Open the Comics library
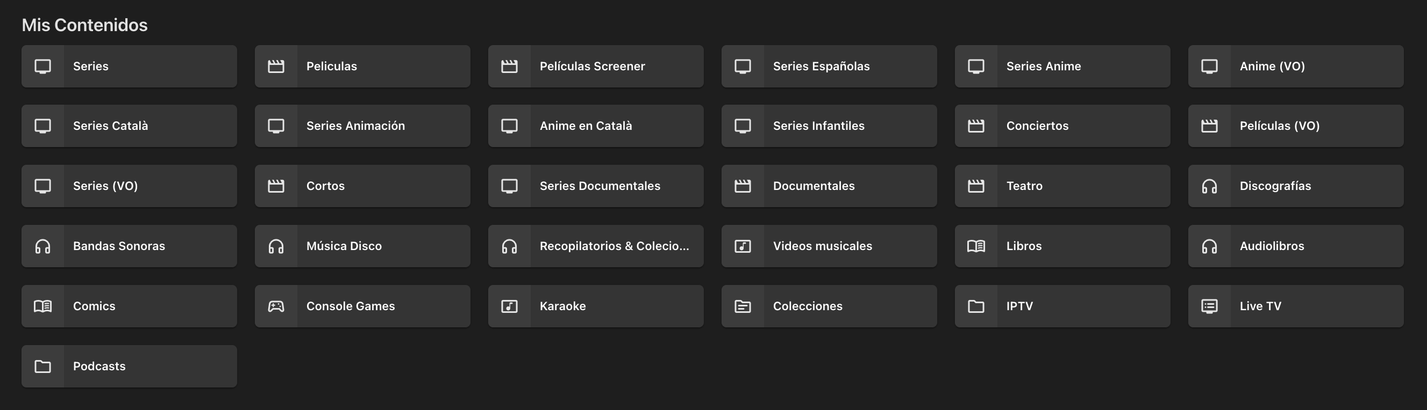 click(x=129, y=306)
